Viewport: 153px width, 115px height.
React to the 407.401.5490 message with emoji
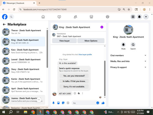(75, 93)
